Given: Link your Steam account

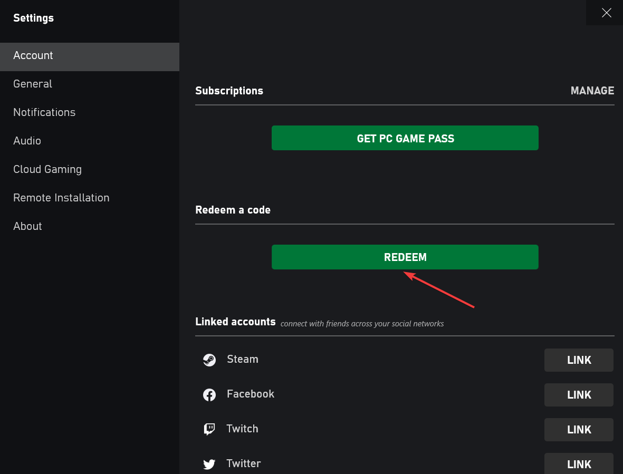Looking at the screenshot, I should pos(579,360).
